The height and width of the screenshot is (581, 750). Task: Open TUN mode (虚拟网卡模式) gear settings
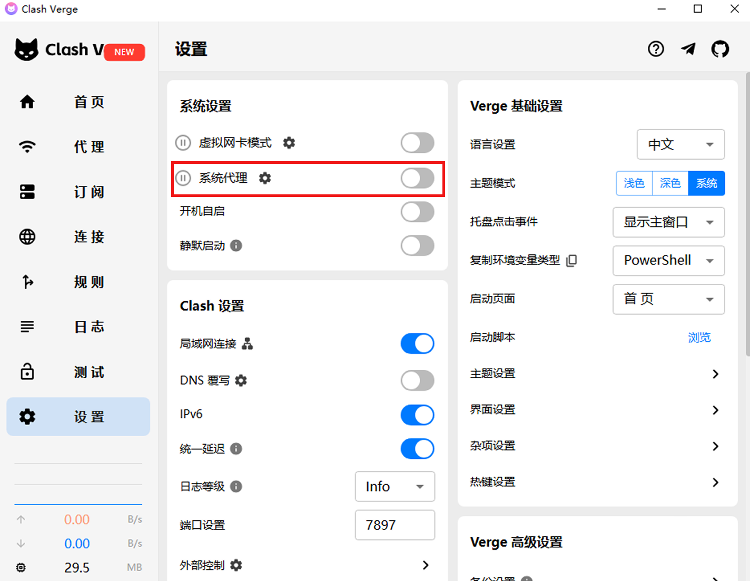pos(289,143)
